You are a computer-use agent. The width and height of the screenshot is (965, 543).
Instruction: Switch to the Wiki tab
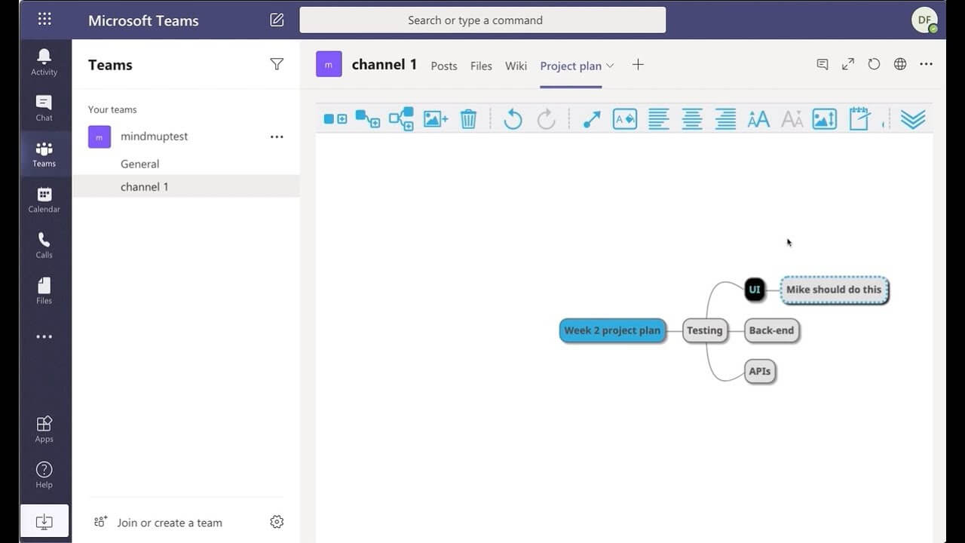(x=516, y=66)
